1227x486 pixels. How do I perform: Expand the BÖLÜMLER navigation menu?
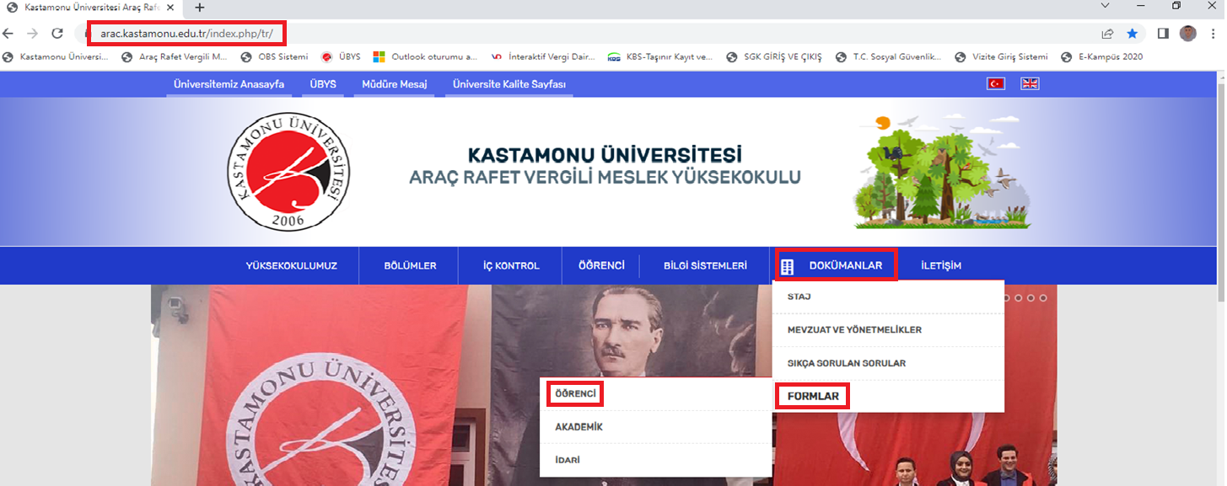click(x=410, y=266)
